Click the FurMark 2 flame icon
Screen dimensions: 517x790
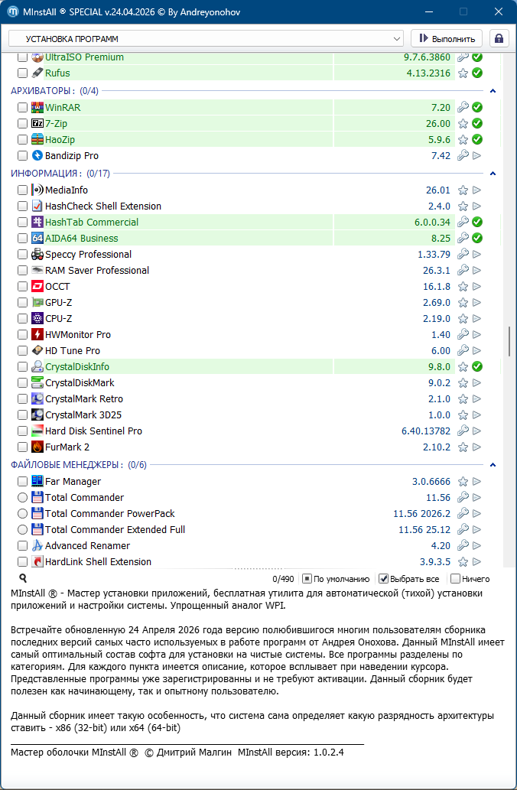pos(37,447)
